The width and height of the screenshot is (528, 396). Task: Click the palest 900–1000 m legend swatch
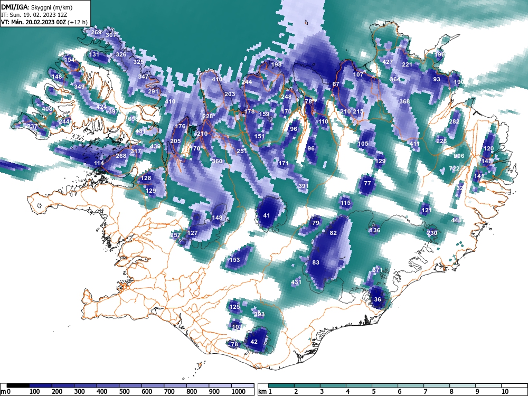220,385
